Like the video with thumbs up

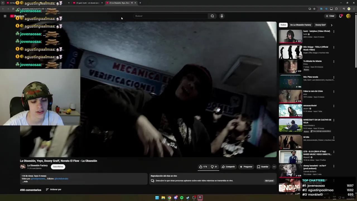point(203,167)
